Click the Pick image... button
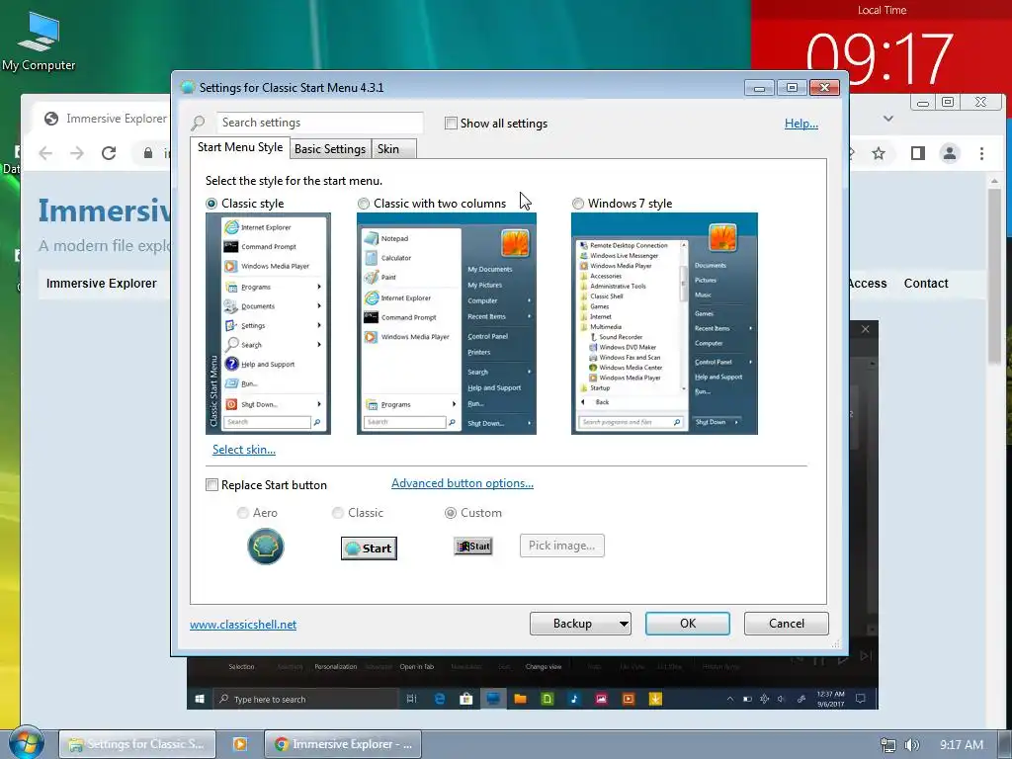The height and width of the screenshot is (759, 1012). (x=562, y=546)
